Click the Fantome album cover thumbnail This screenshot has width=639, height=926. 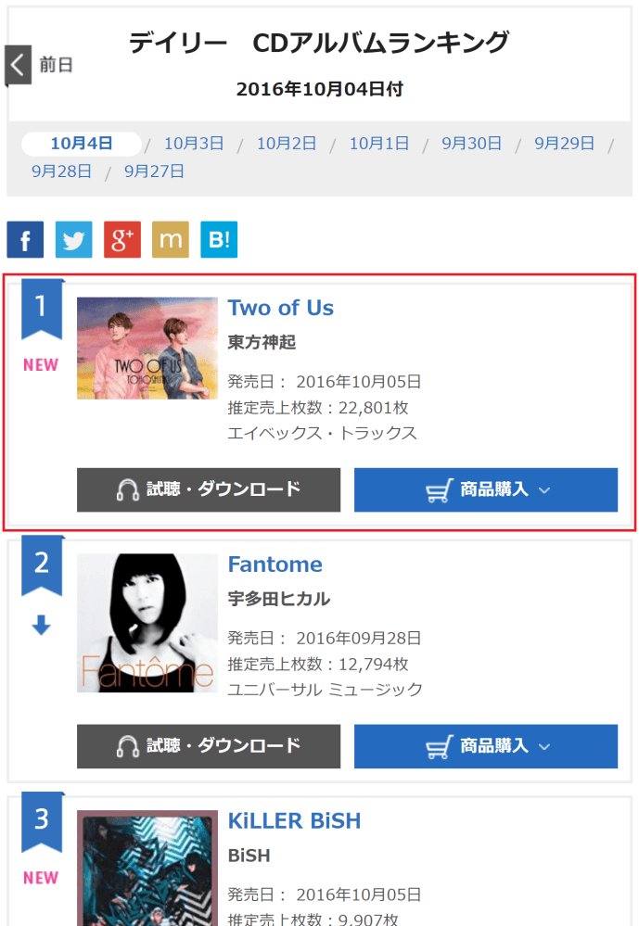pyautogui.click(x=147, y=623)
